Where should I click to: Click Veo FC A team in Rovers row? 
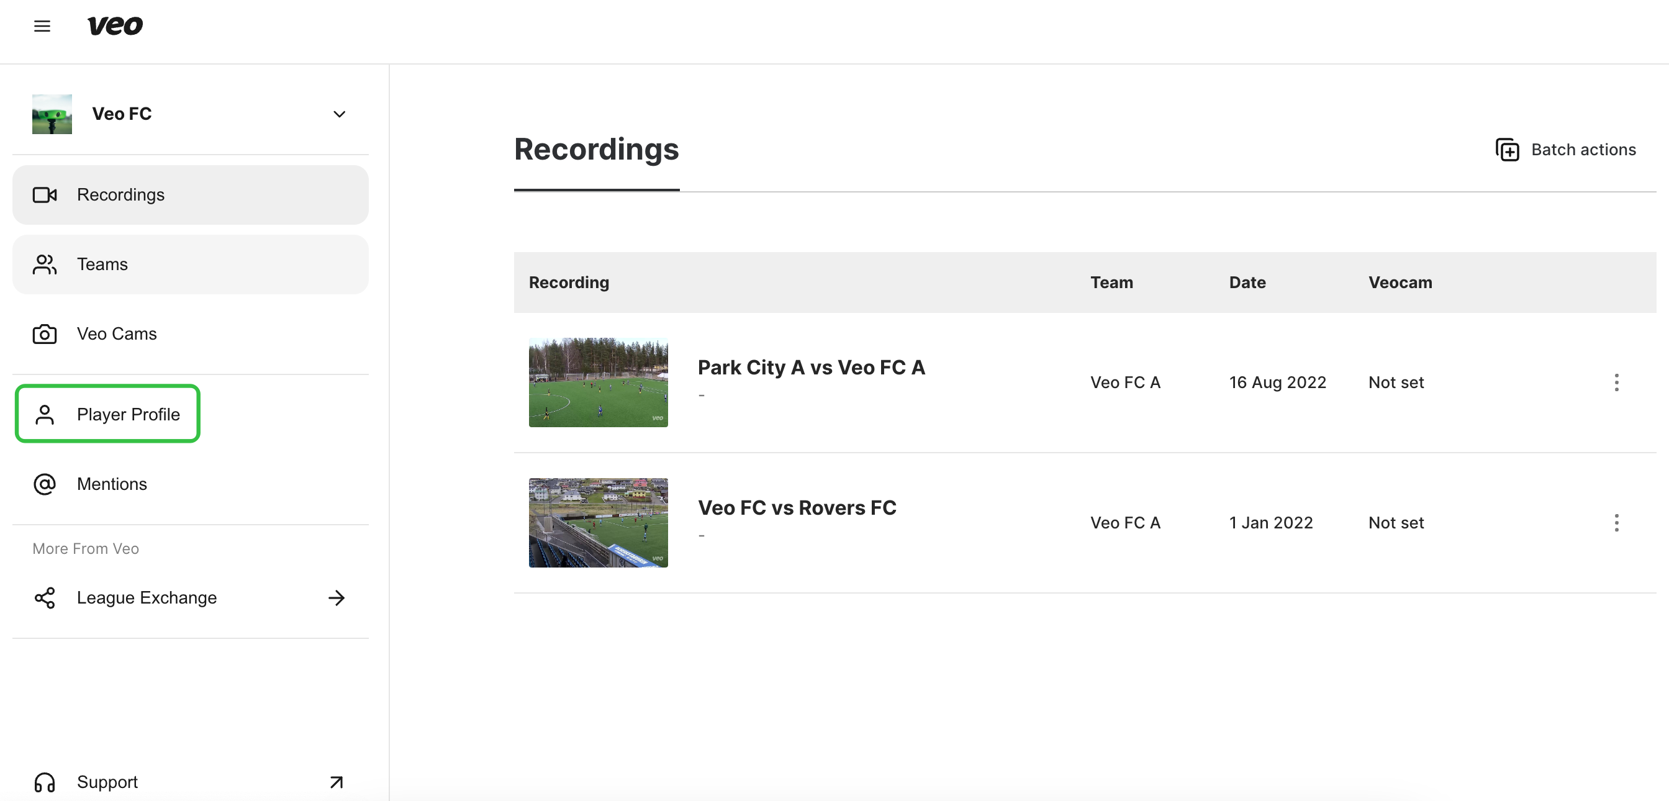(1124, 523)
